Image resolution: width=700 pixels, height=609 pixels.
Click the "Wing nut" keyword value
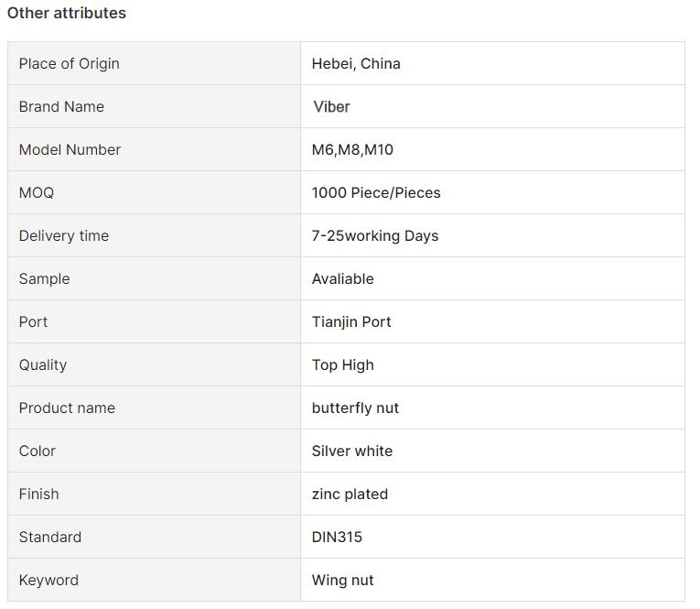click(x=343, y=581)
